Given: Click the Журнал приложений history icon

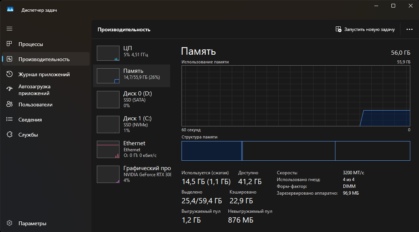Looking at the screenshot, I should click(x=10, y=74).
